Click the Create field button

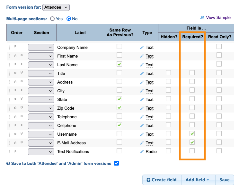tap(162, 180)
